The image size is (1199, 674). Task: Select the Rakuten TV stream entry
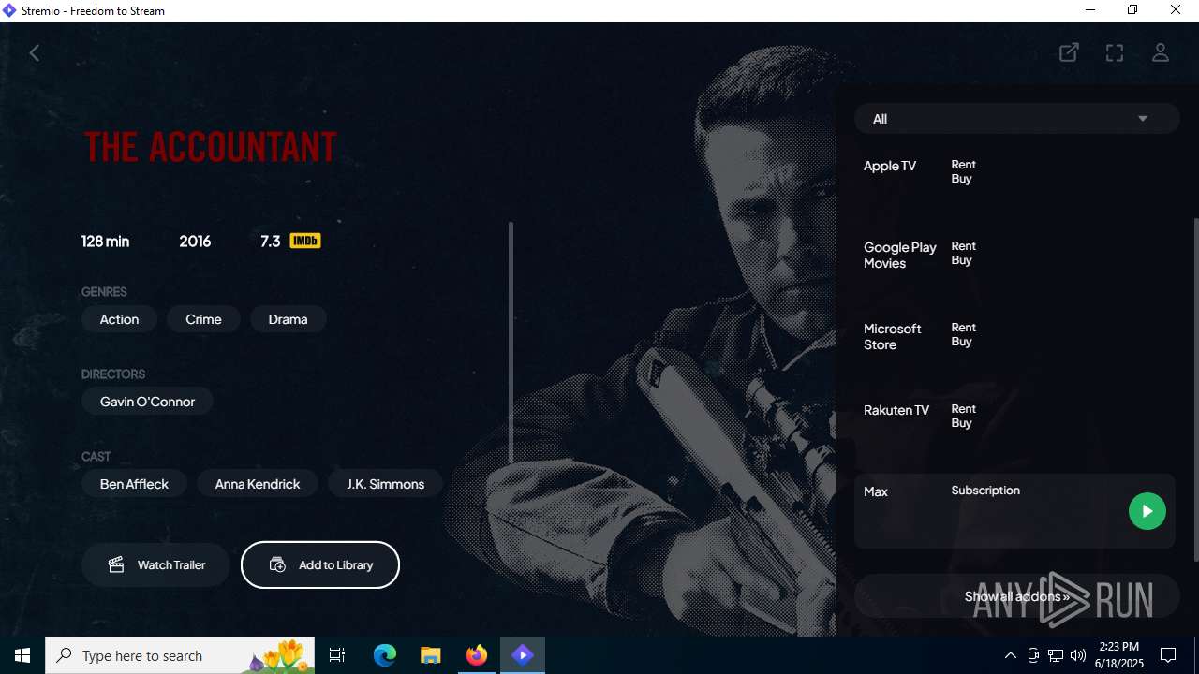coord(1014,429)
